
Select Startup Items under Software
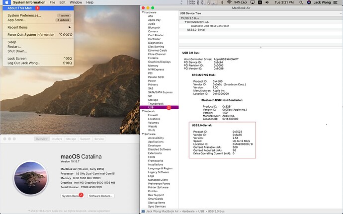click(x=157, y=203)
